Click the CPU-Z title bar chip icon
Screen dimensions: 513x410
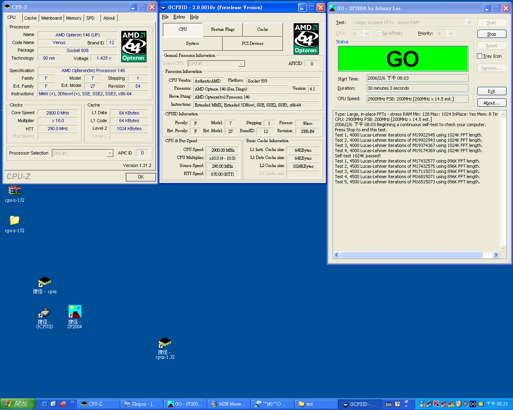(x=7, y=7)
